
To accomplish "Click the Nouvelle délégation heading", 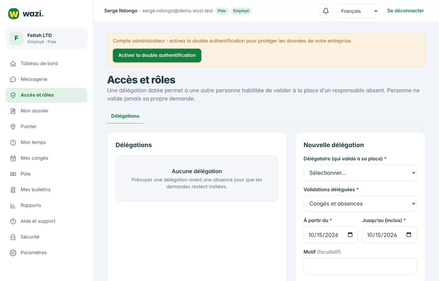I will [334, 145].
